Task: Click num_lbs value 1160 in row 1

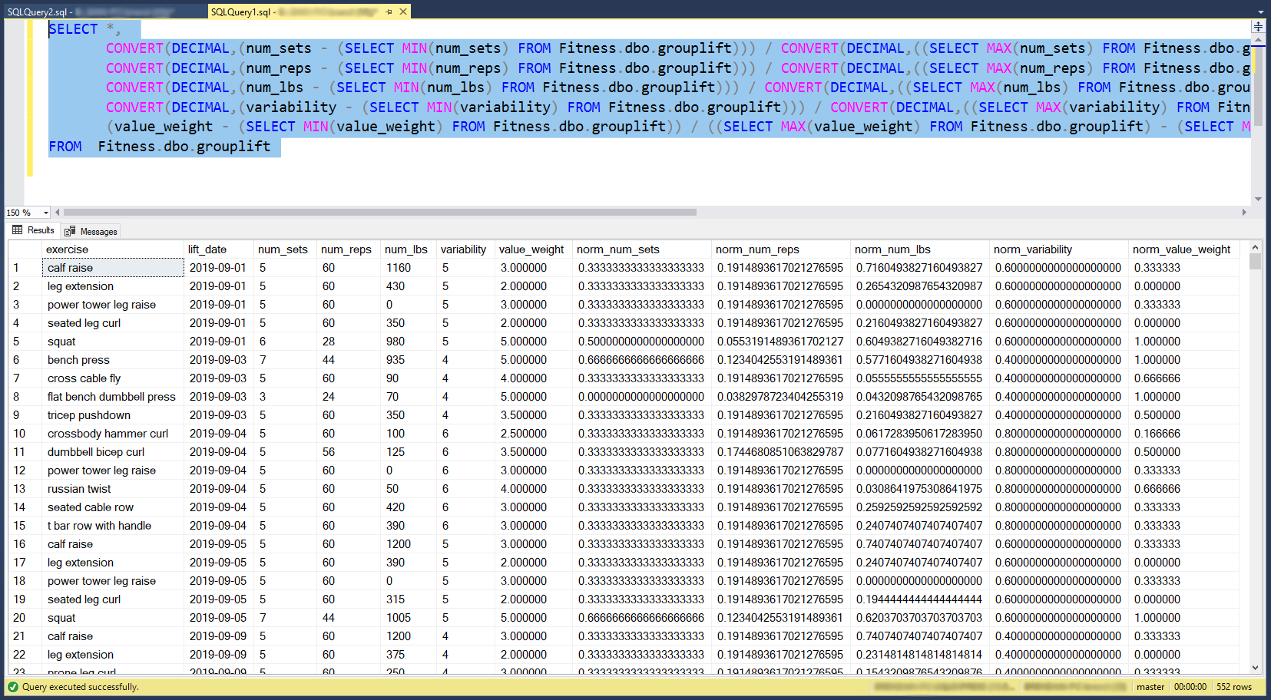Action: (408, 268)
